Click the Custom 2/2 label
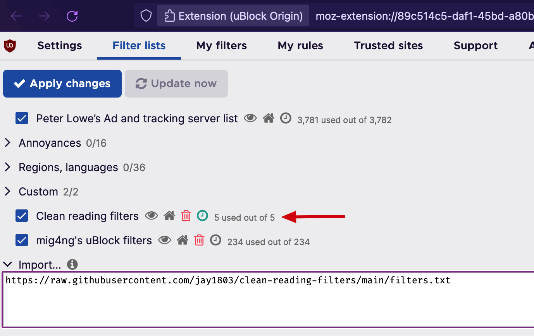Image resolution: width=534 pixels, height=336 pixels. [x=48, y=192]
